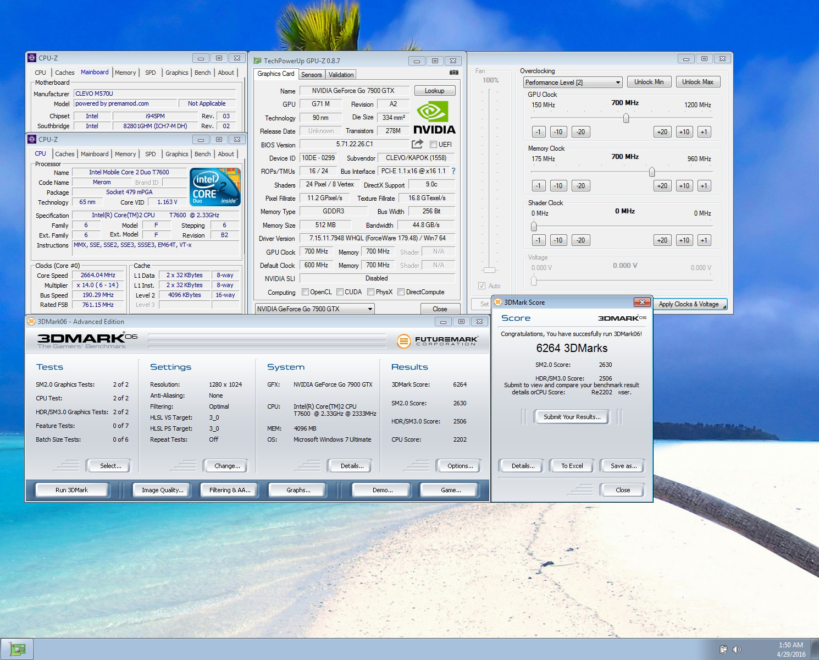
Task: Switch to the Validation tab in GPU-Z
Action: click(x=341, y=75)
